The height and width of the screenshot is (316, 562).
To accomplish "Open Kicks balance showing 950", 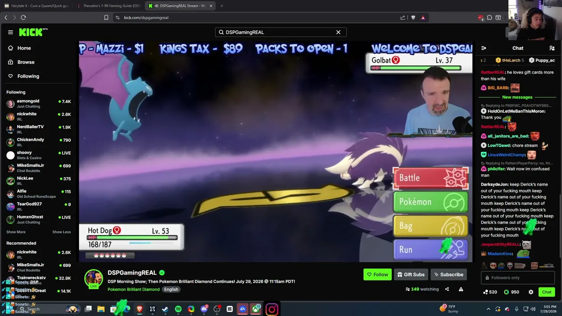I will (x=511, y=292).
